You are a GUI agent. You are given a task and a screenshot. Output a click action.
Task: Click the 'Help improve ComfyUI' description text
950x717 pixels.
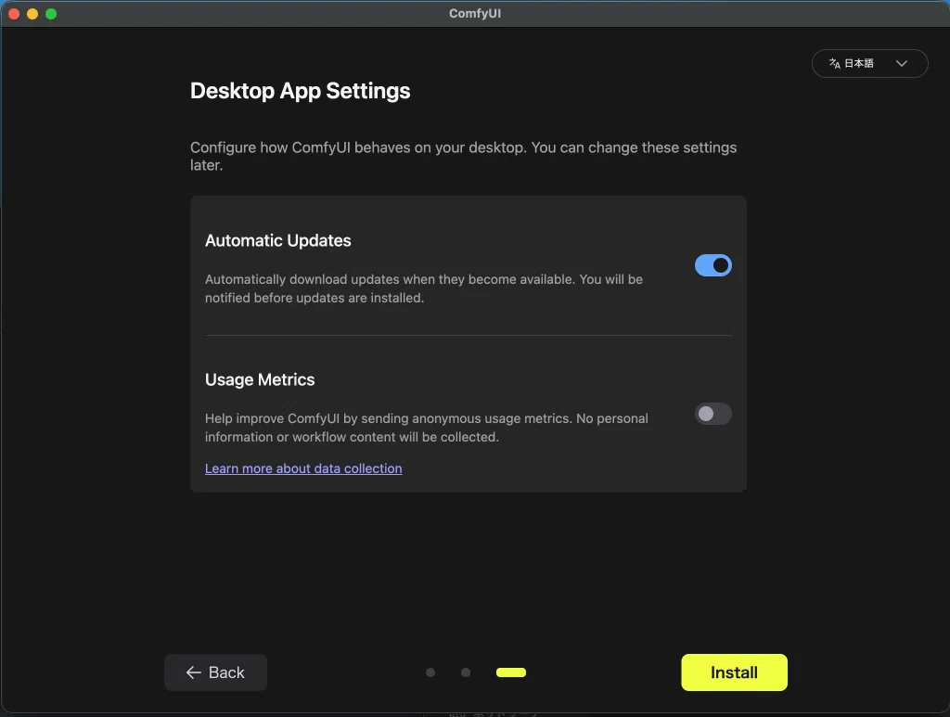427,428
